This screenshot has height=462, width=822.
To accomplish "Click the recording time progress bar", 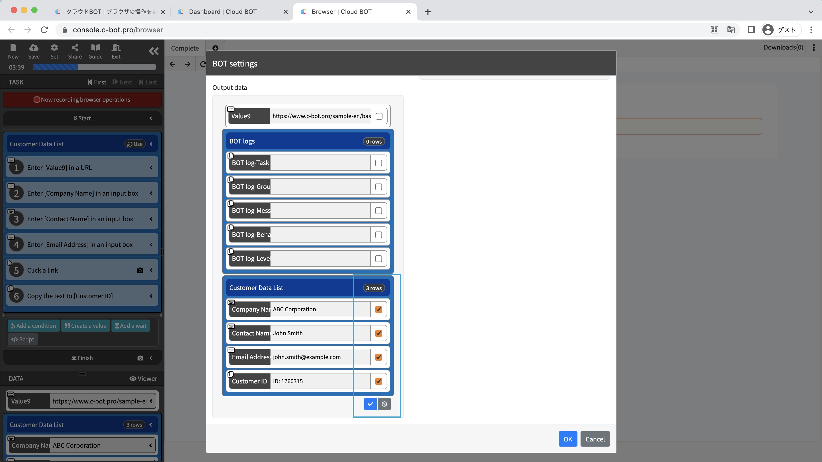I will (95, 67).
